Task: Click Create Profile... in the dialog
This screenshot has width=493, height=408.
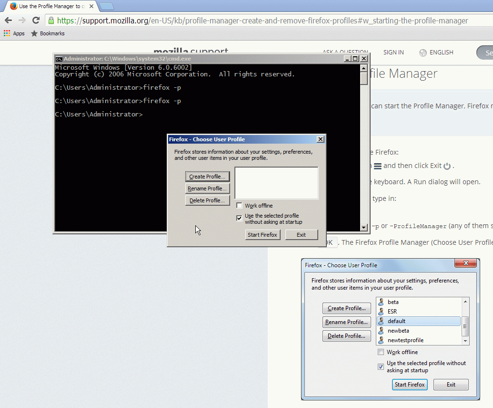Action: 207,177
